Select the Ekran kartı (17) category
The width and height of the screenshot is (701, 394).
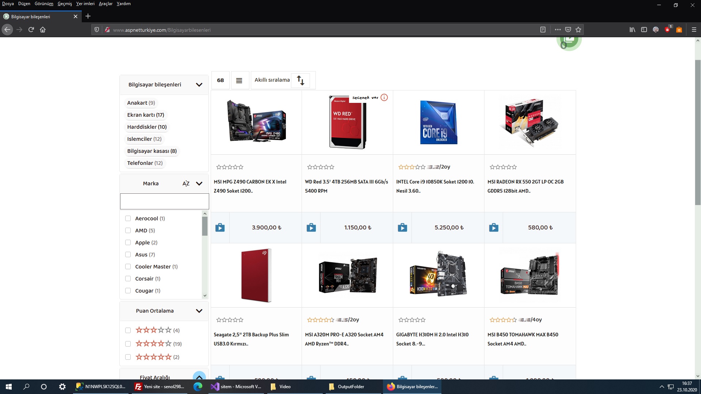coord(145,115)
